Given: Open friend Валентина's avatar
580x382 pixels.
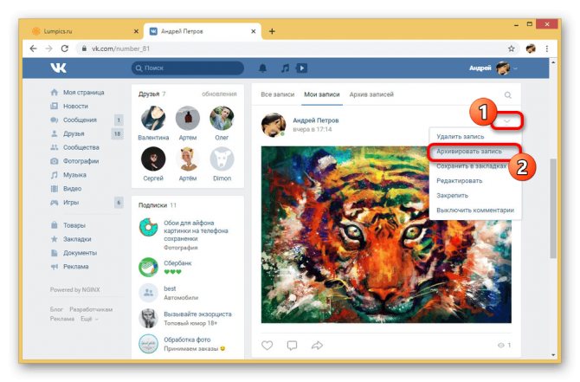Looking at the screenshot, I should point(153,118).
